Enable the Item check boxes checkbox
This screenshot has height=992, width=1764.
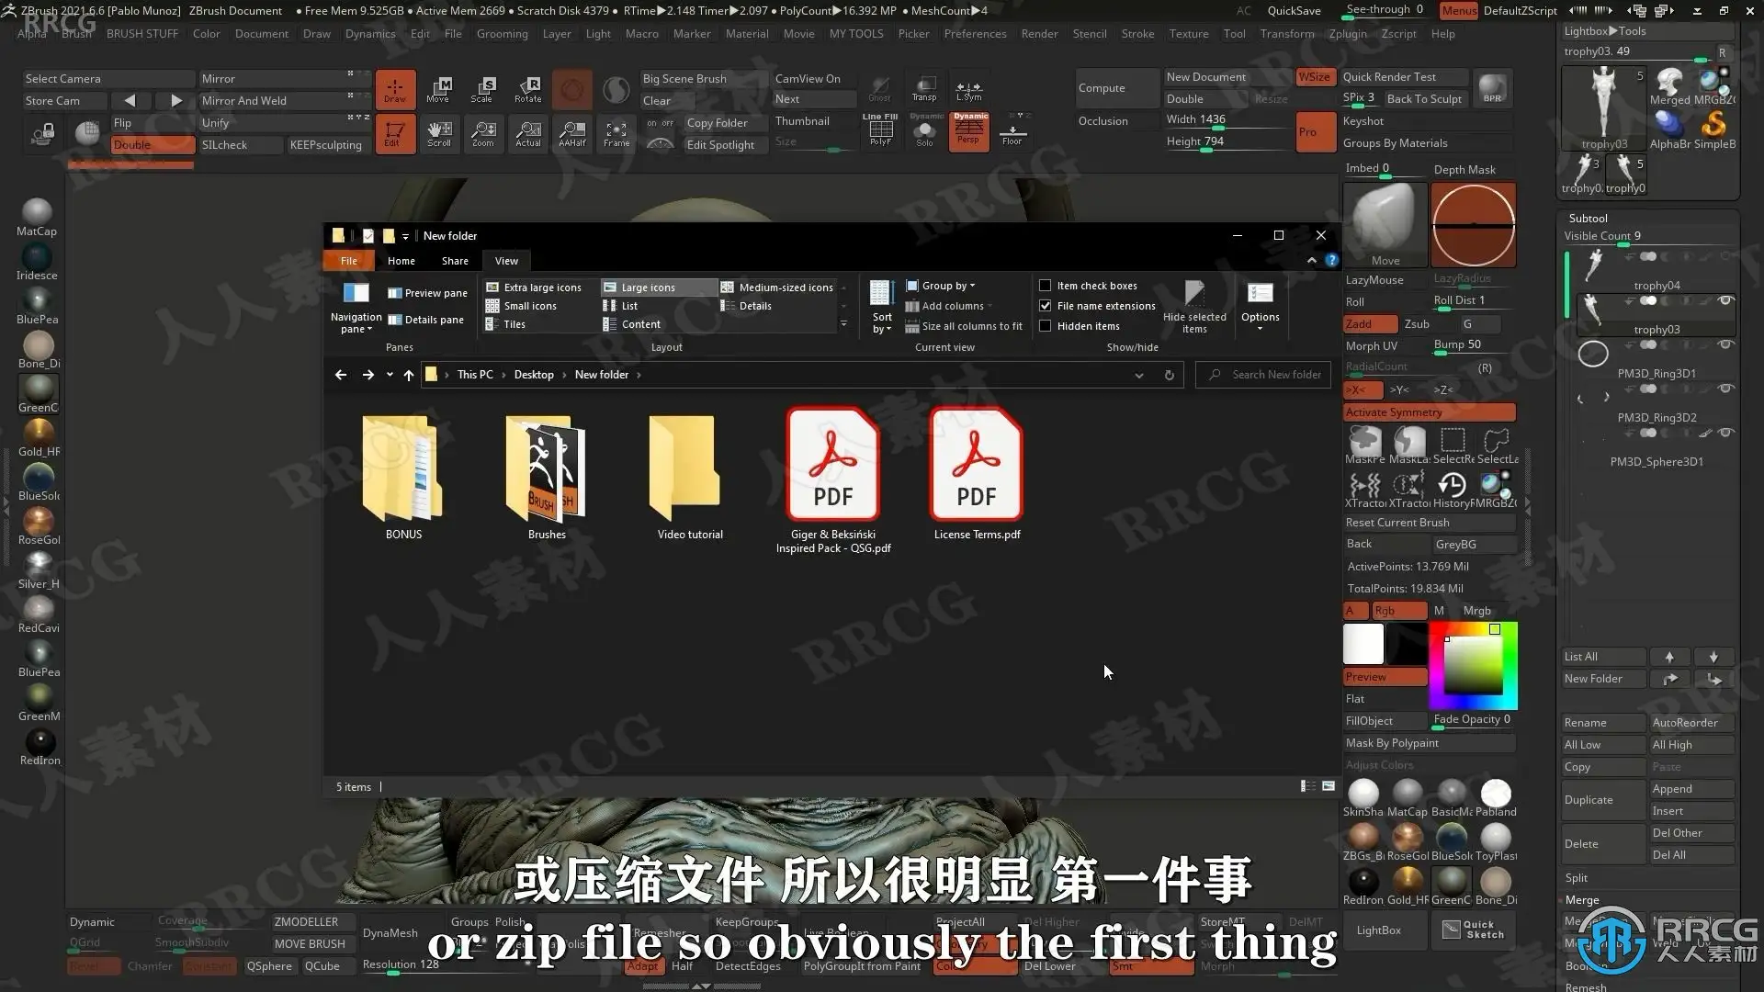coord(1045,286)
